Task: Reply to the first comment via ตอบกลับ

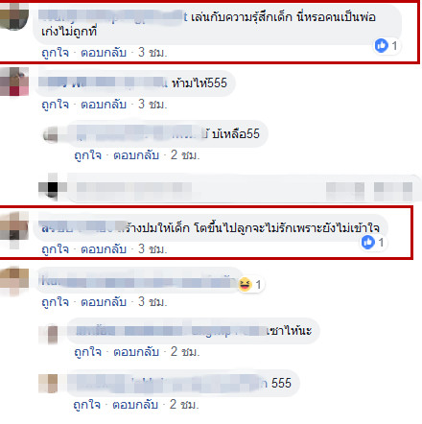Action: [x=104, y=53]
